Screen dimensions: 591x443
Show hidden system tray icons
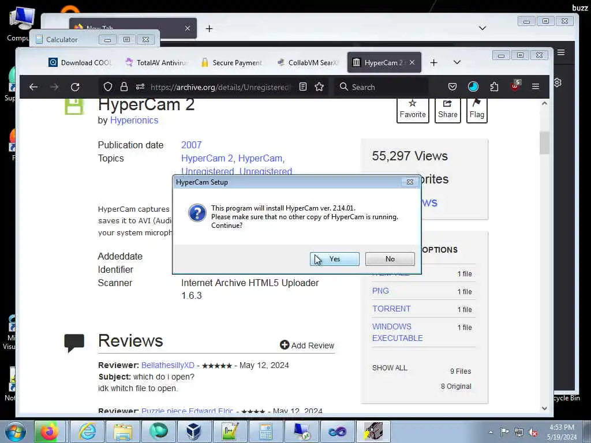tap(491, 433)
